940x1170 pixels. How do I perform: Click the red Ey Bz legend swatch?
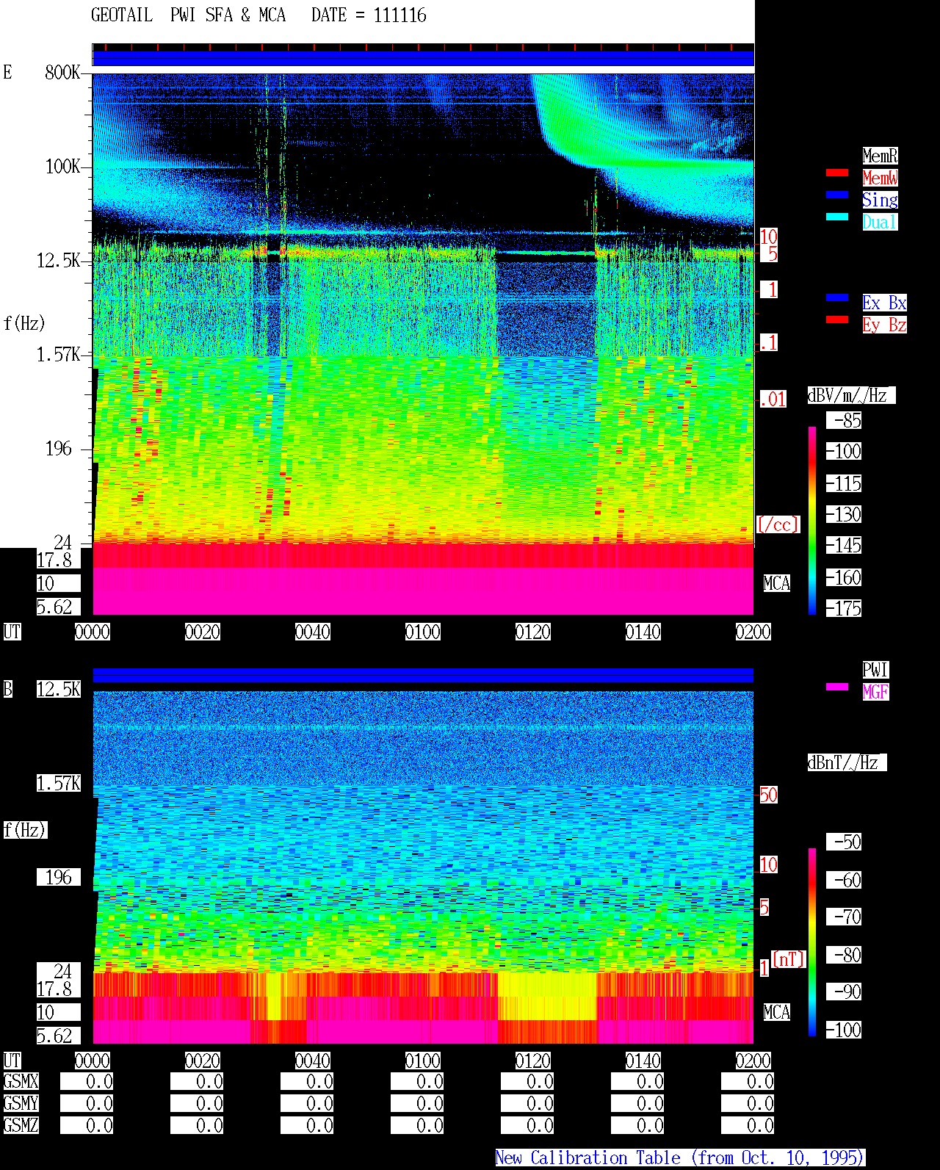point(837,319)
